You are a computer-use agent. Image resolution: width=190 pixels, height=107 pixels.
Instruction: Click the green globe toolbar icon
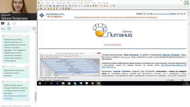[x=88, y=6]
